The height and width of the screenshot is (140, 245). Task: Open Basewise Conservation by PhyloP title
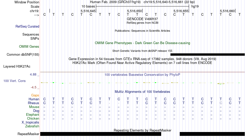(142, 75)
